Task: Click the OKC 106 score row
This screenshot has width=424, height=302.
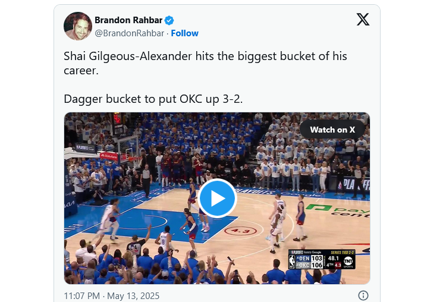Action: click(x=309, y=265)
